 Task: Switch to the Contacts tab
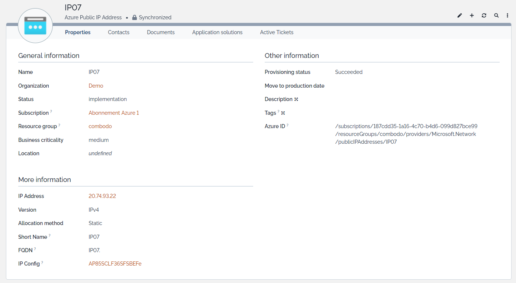[119, 32]
